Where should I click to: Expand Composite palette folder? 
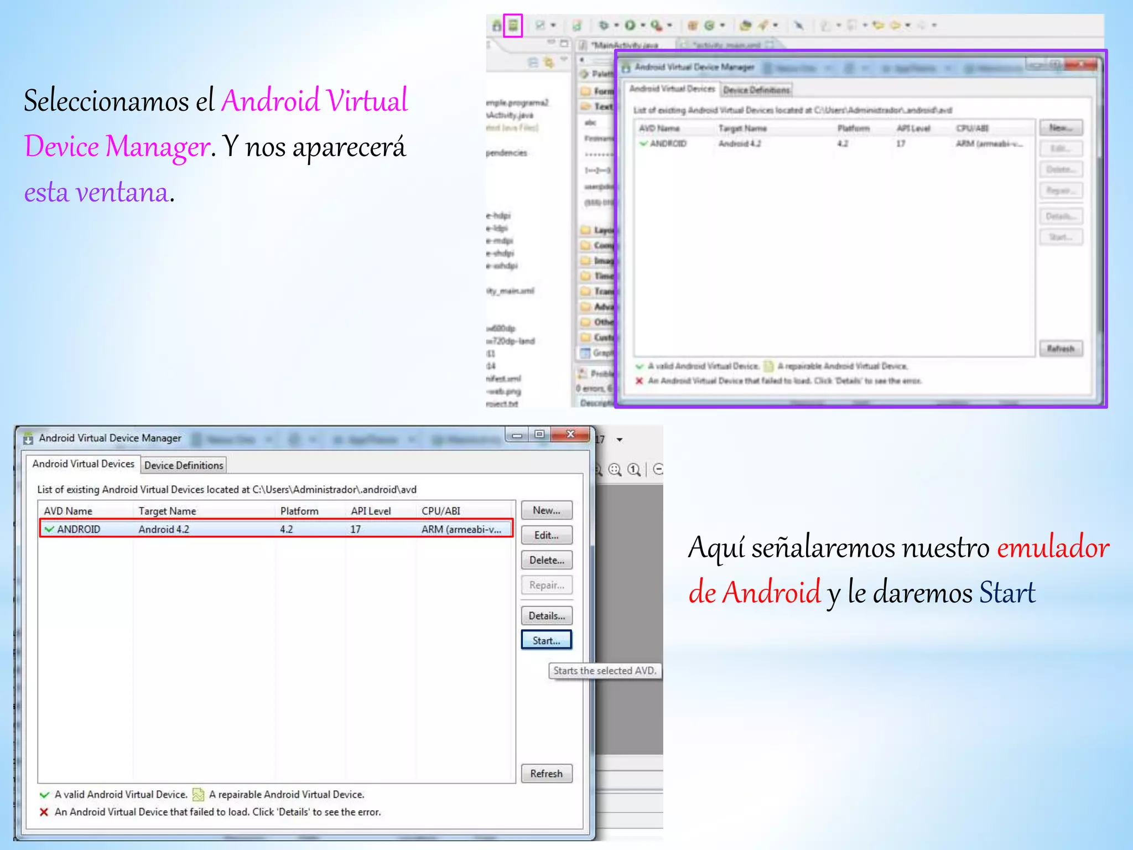(x=597, y=245)
